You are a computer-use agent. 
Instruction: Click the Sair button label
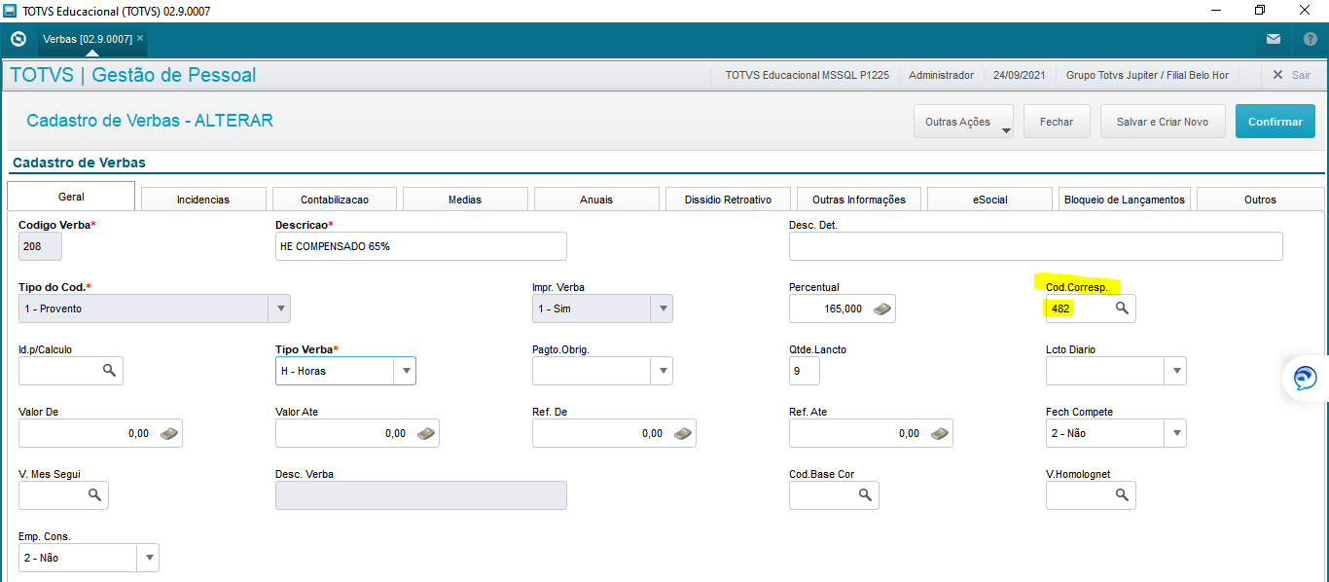1301,75
